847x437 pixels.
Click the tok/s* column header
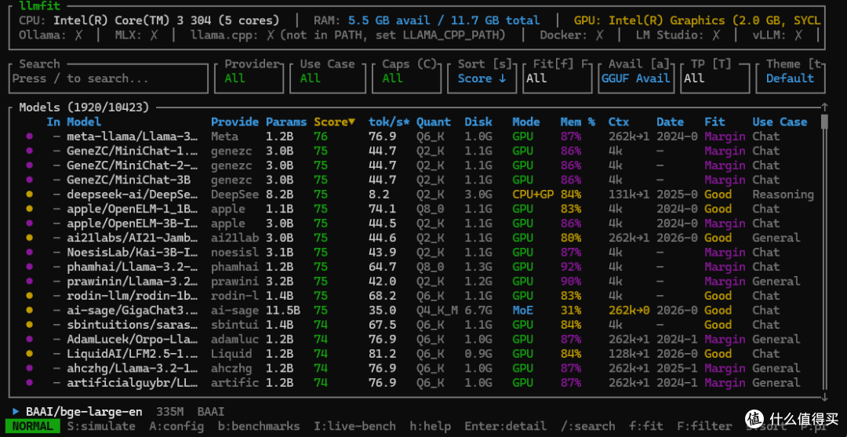pos(389,122)
